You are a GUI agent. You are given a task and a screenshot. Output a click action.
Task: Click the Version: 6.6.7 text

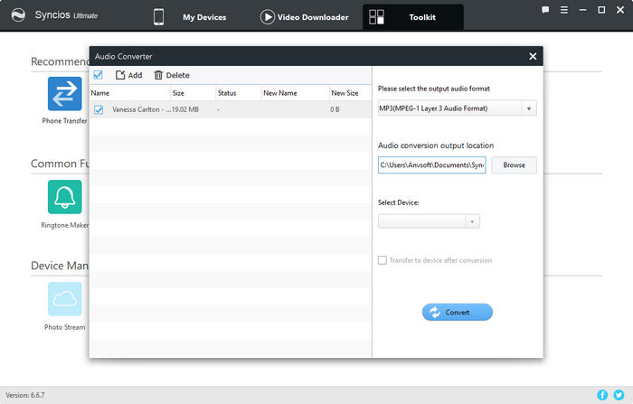click(25, 395)
